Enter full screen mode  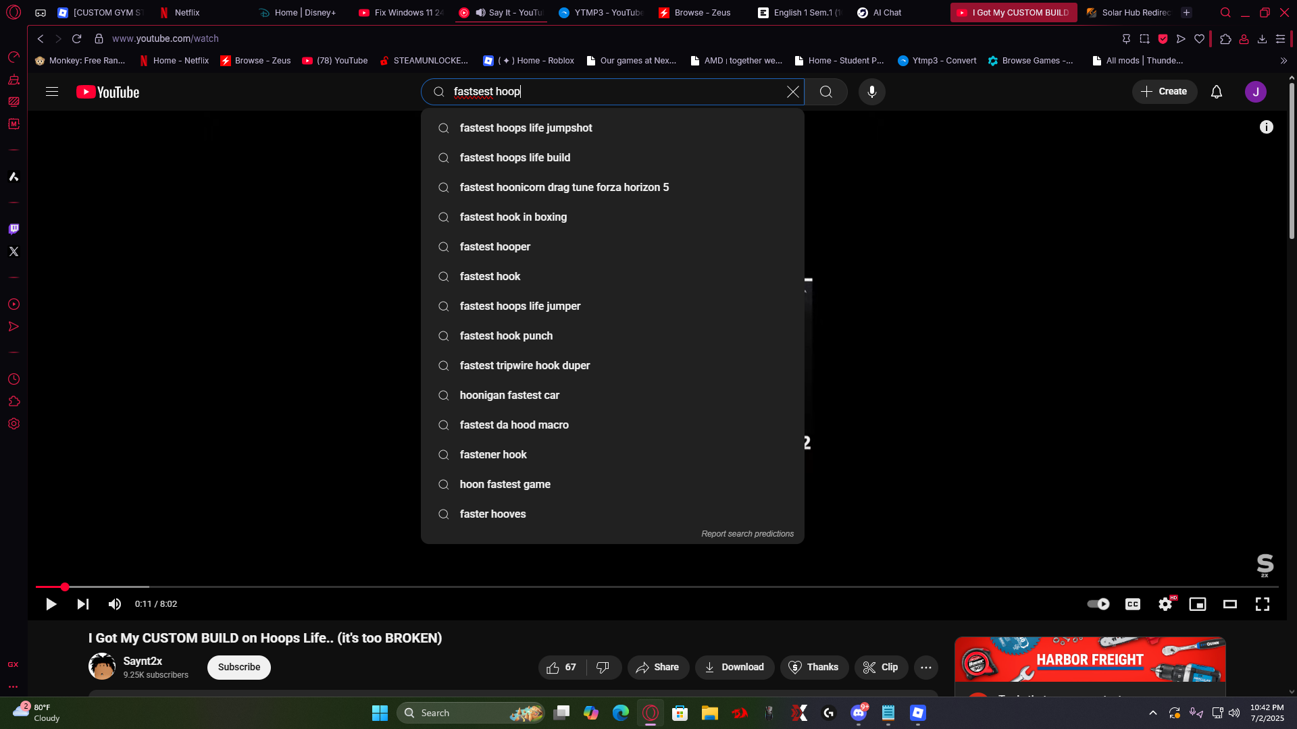(1263, 604)
